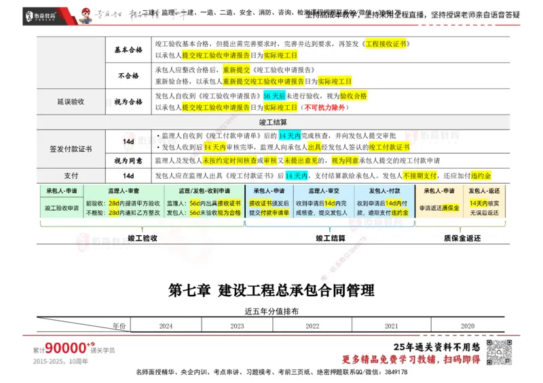Click the 25年通关资料不用愁 slogan
543x383 pixels.
point(437,346)
